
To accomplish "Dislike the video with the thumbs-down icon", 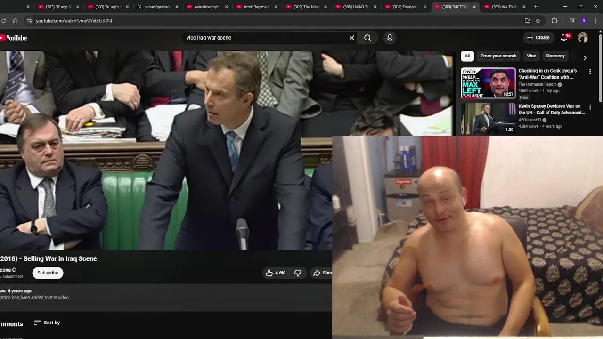I will tap(298, 273).
